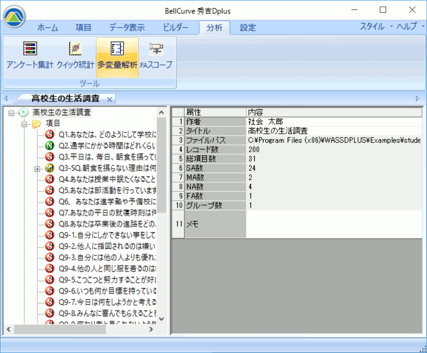Click the 項目 folder icon
The width and height of the screenshot is (427, 353).
point(36,124)
